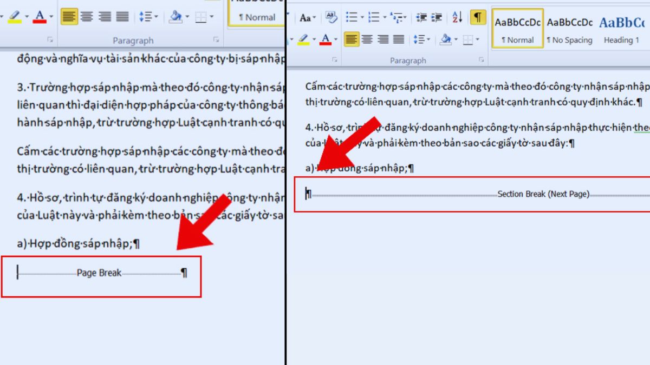Apply numbered list in the right window

coord(373,17)
